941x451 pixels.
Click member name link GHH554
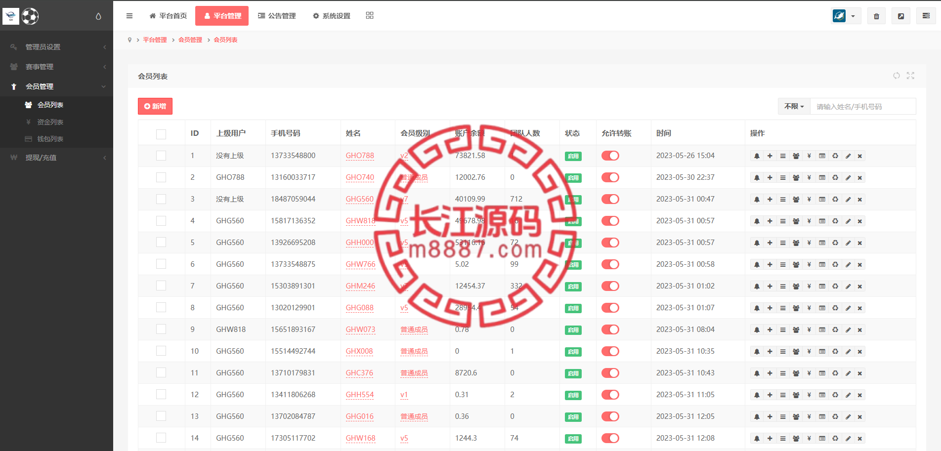[360, 395]
